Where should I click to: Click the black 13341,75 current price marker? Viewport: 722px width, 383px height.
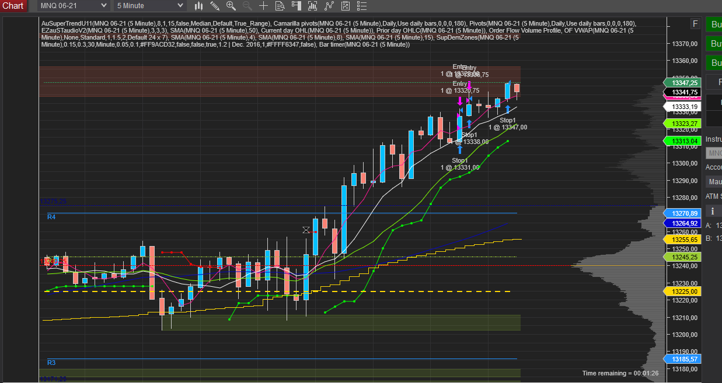click(x=681, y=92)
